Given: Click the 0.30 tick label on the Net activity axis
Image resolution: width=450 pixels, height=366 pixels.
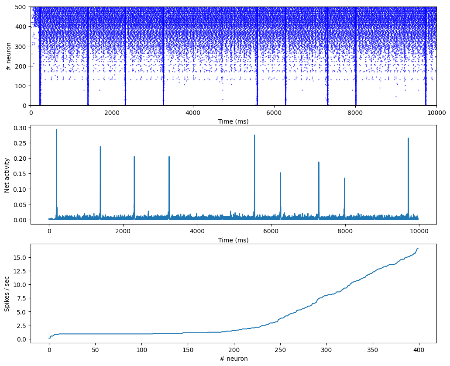Looking at the screenshot, I should click(20, 128).
